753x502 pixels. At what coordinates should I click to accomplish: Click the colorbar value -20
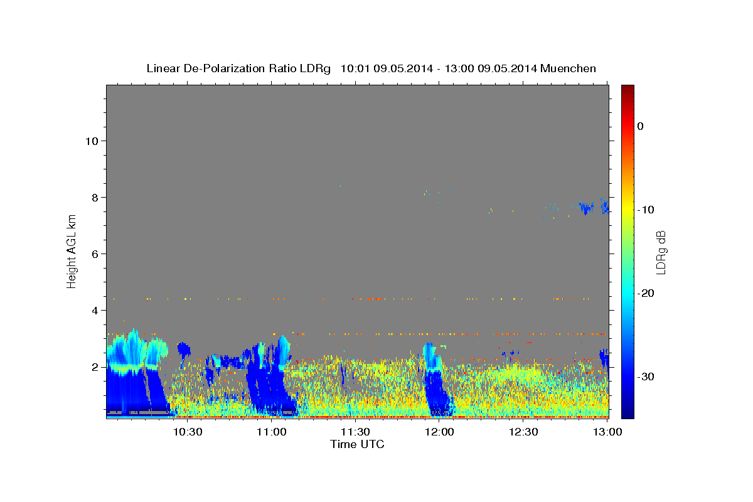tap(646, 293)
